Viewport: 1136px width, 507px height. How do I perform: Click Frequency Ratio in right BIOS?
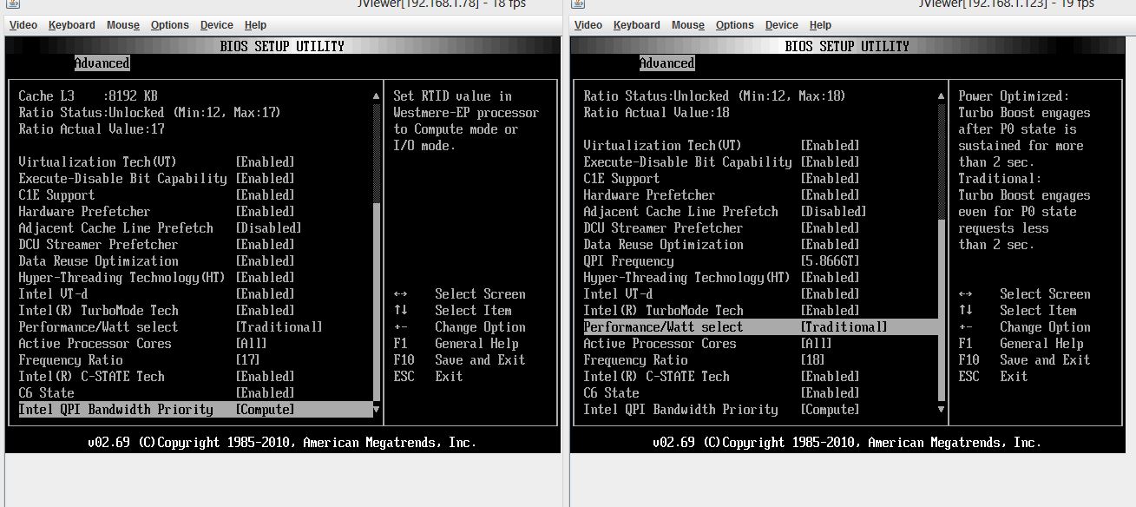click(635, 360)
